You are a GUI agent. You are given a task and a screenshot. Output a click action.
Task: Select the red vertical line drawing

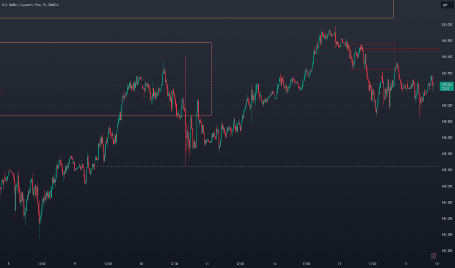(186, 111)
